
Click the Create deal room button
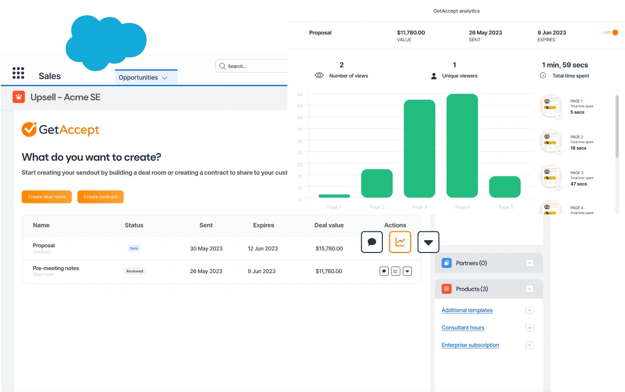pos(47,196)
